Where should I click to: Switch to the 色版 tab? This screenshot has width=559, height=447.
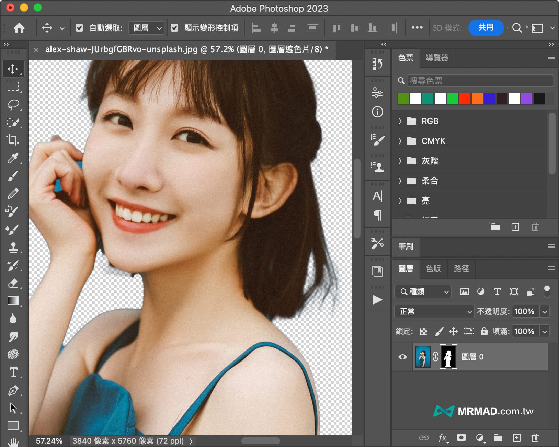[x=433, y=268]
